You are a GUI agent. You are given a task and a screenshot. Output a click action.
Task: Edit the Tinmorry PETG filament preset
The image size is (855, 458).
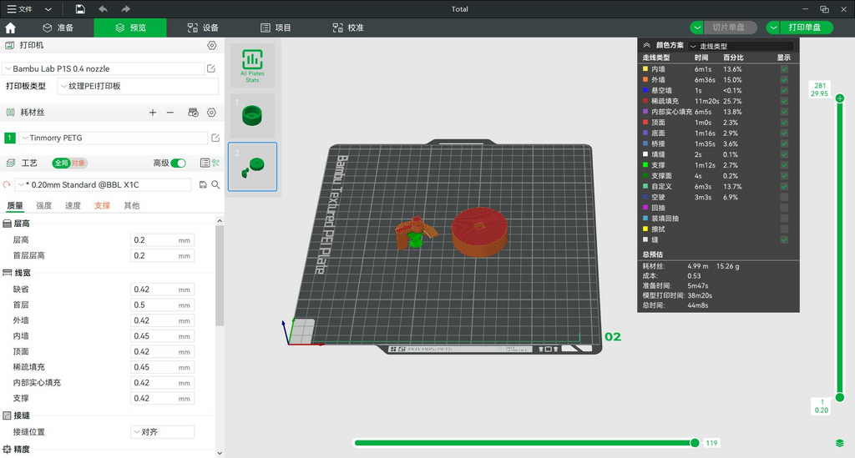tap(215, 138)
